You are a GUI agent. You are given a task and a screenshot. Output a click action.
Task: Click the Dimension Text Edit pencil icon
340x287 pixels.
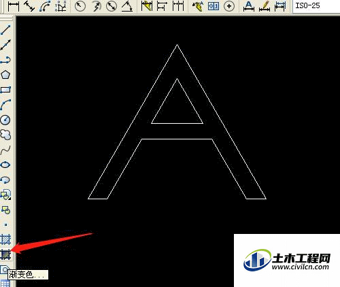tap(265, 6)
